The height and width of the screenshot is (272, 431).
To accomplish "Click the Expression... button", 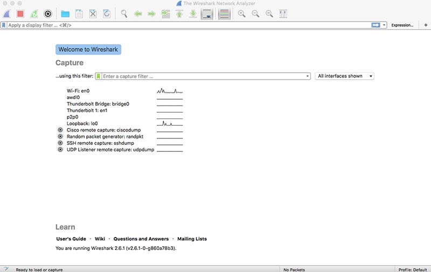I will (402, 25).
